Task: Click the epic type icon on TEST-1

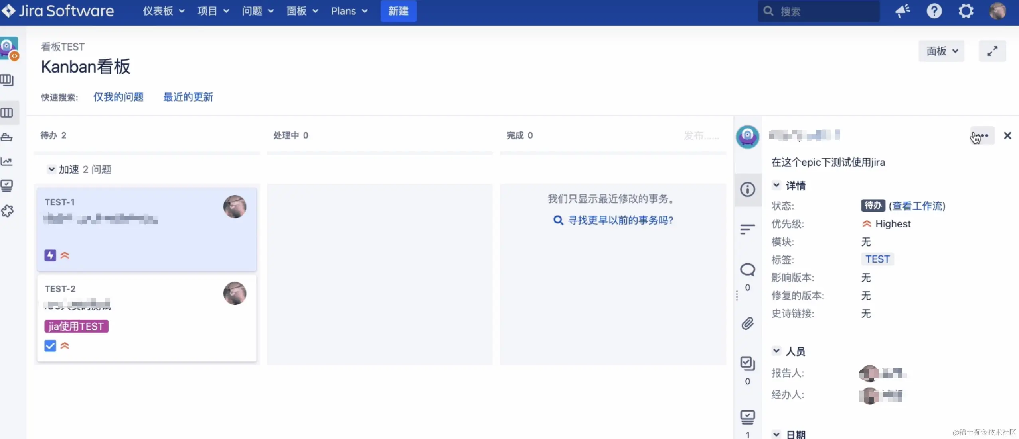Action: tap(50, 255)
